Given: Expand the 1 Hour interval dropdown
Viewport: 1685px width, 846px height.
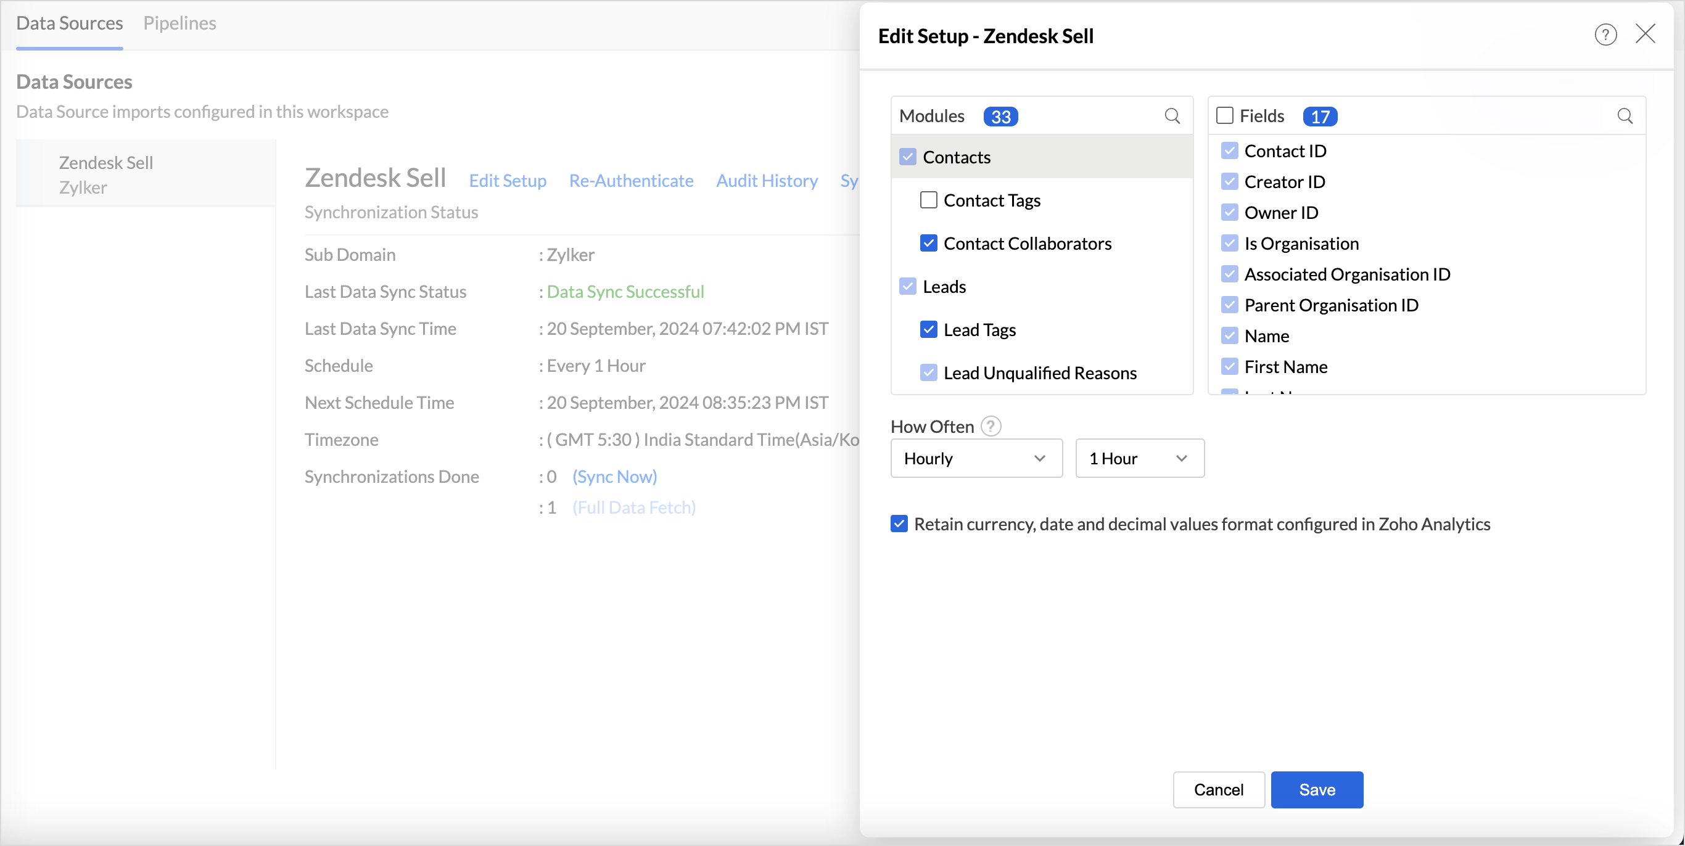Looking at the screenshot, I should point(1139,458).
